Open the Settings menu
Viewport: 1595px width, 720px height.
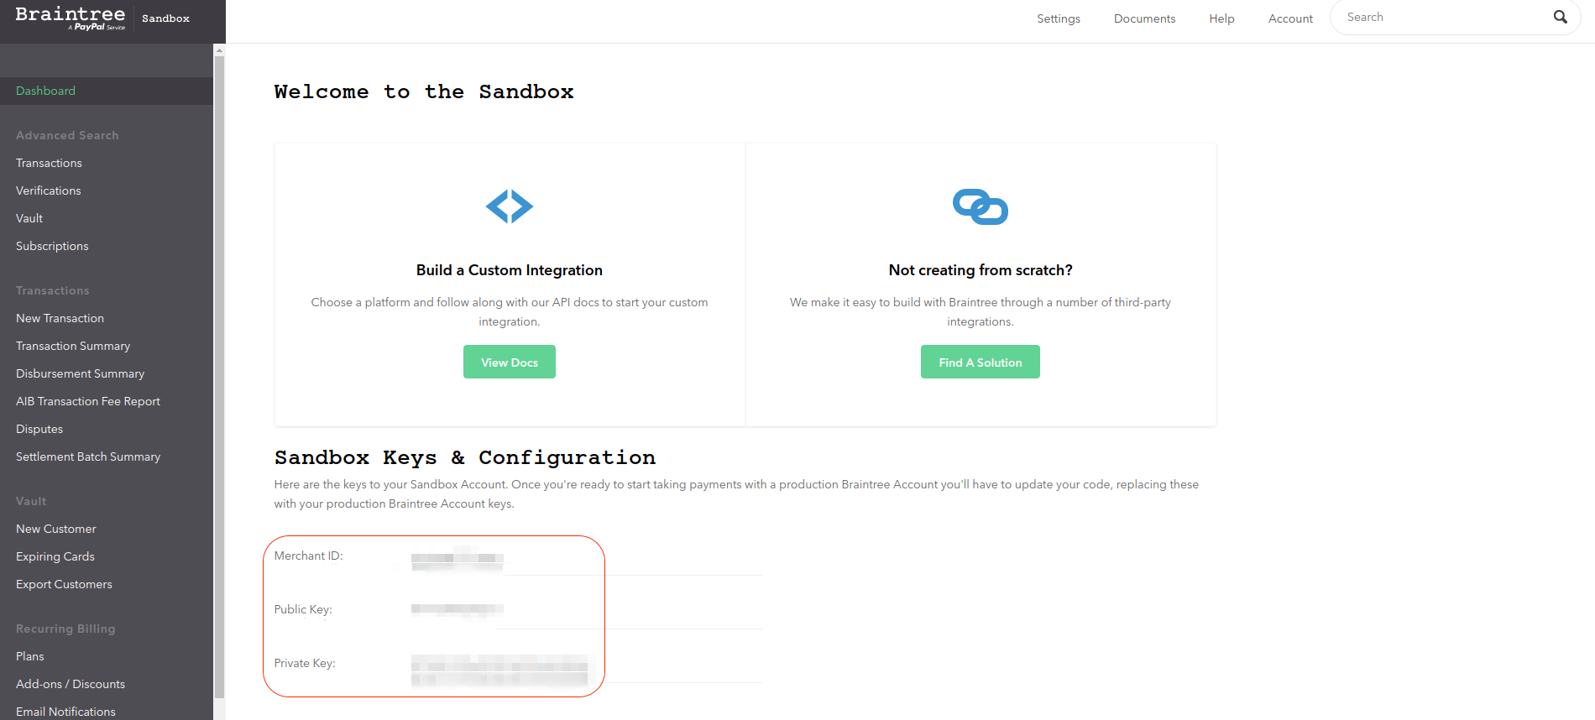[x=1059, y=18]
